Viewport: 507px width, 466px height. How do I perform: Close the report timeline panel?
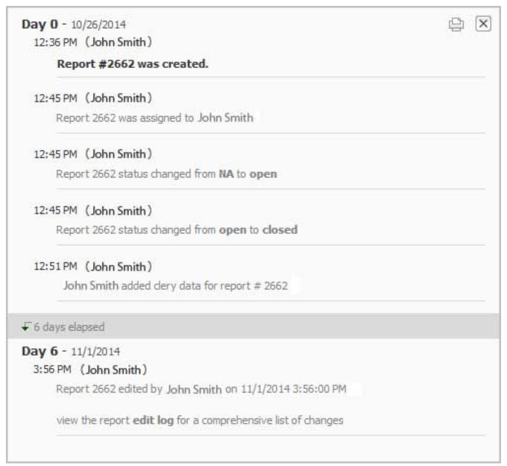coord(482,24)
